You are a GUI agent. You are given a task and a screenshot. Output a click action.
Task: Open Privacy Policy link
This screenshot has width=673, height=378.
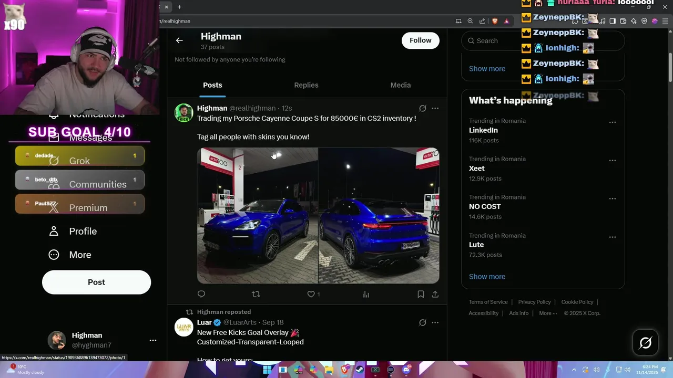(534, 302)
